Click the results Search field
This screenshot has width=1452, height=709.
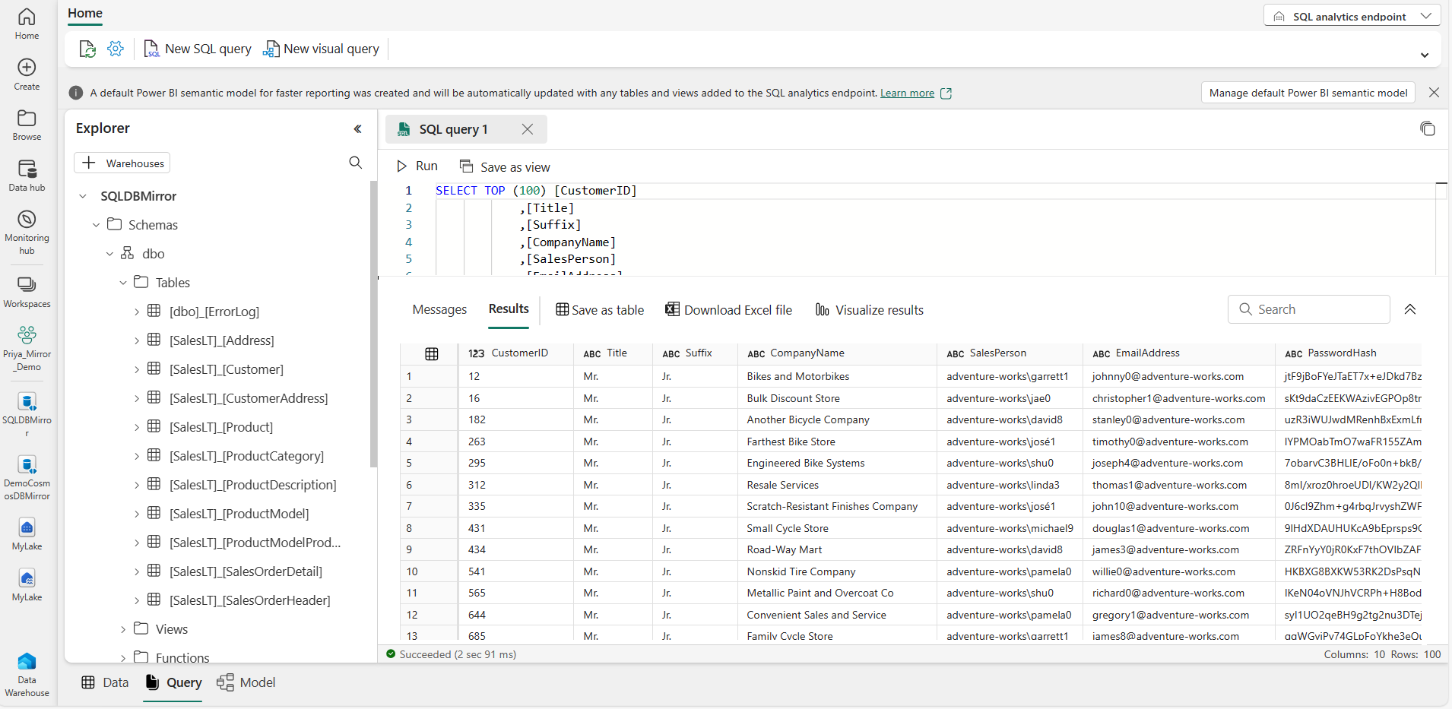click(1308, 309)
